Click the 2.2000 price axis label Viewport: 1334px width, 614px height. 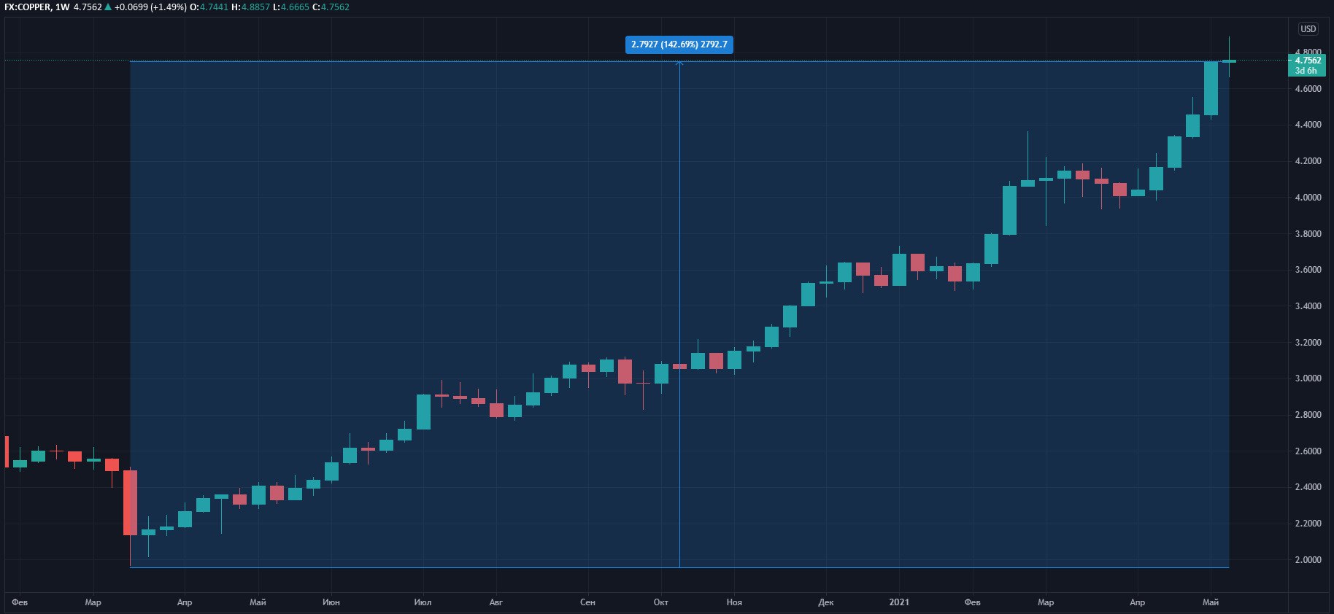(1307, 524)
